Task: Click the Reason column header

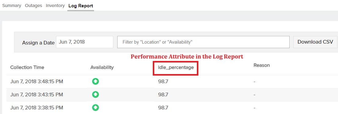Action: (262, 65)
